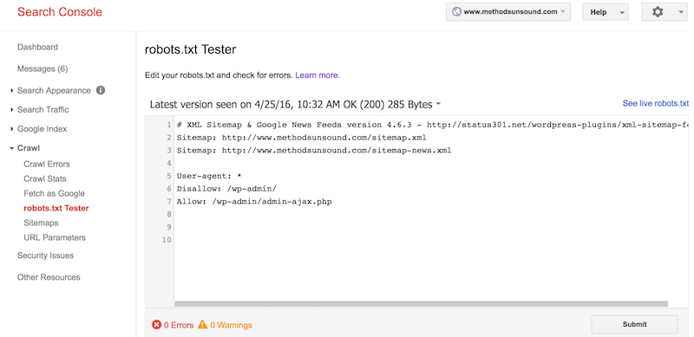Click the Allow: /wp-admin/admin-ajax.php line
The height and width of the screenshot is (337, 694).
(x=254, y=202)
